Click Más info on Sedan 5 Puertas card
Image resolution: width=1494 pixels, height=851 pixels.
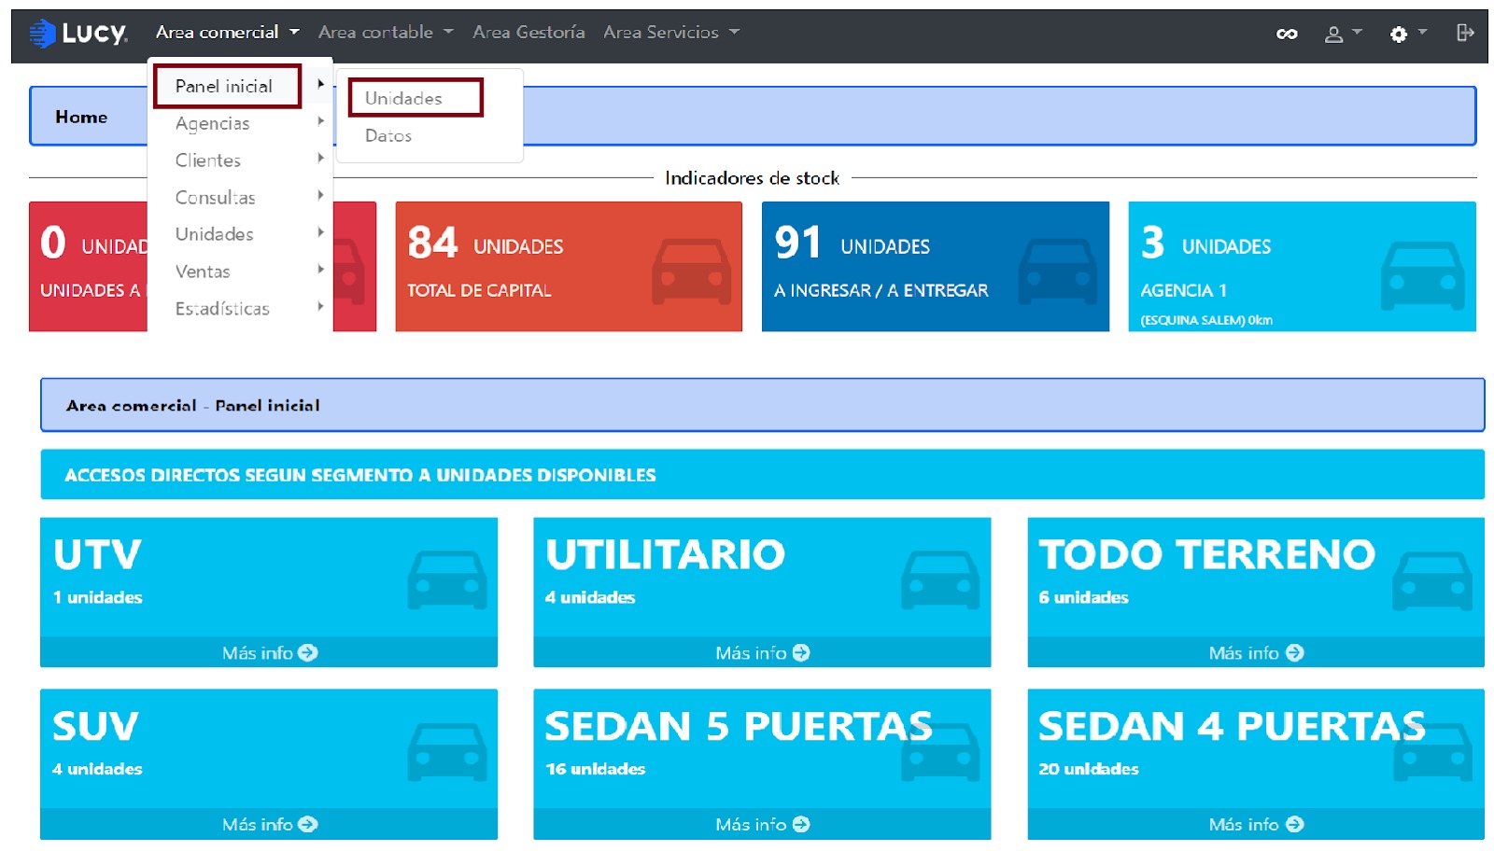tap(762, 825)
